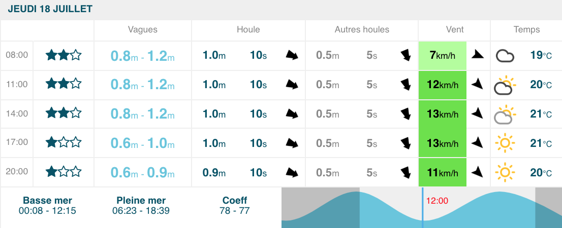
Task: Click the 08:00 two-star rating
Action: [x=64, y=55]
